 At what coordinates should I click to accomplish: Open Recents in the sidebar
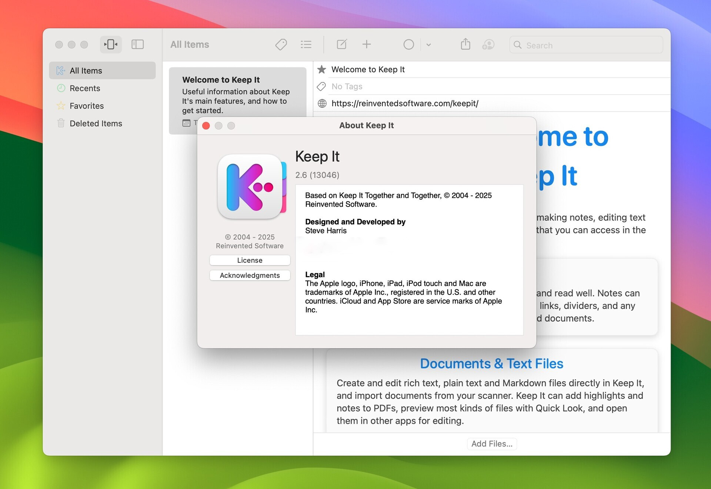pyautogui.click(x=102, y=88)
